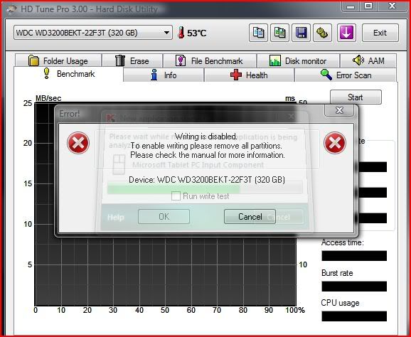Click the red thermometer temperature icon

click(x=181, y=33)
